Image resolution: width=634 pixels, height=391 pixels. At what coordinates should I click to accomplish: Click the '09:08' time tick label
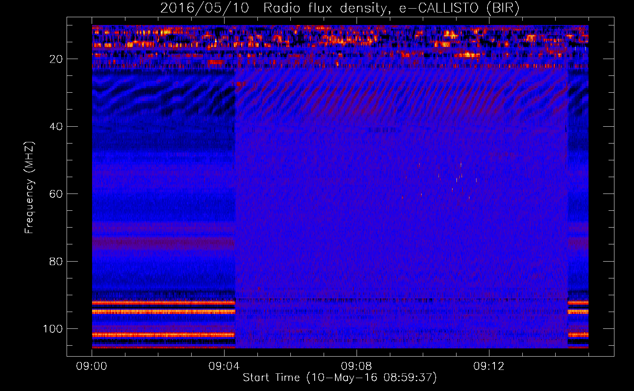[x=357, y=366]
